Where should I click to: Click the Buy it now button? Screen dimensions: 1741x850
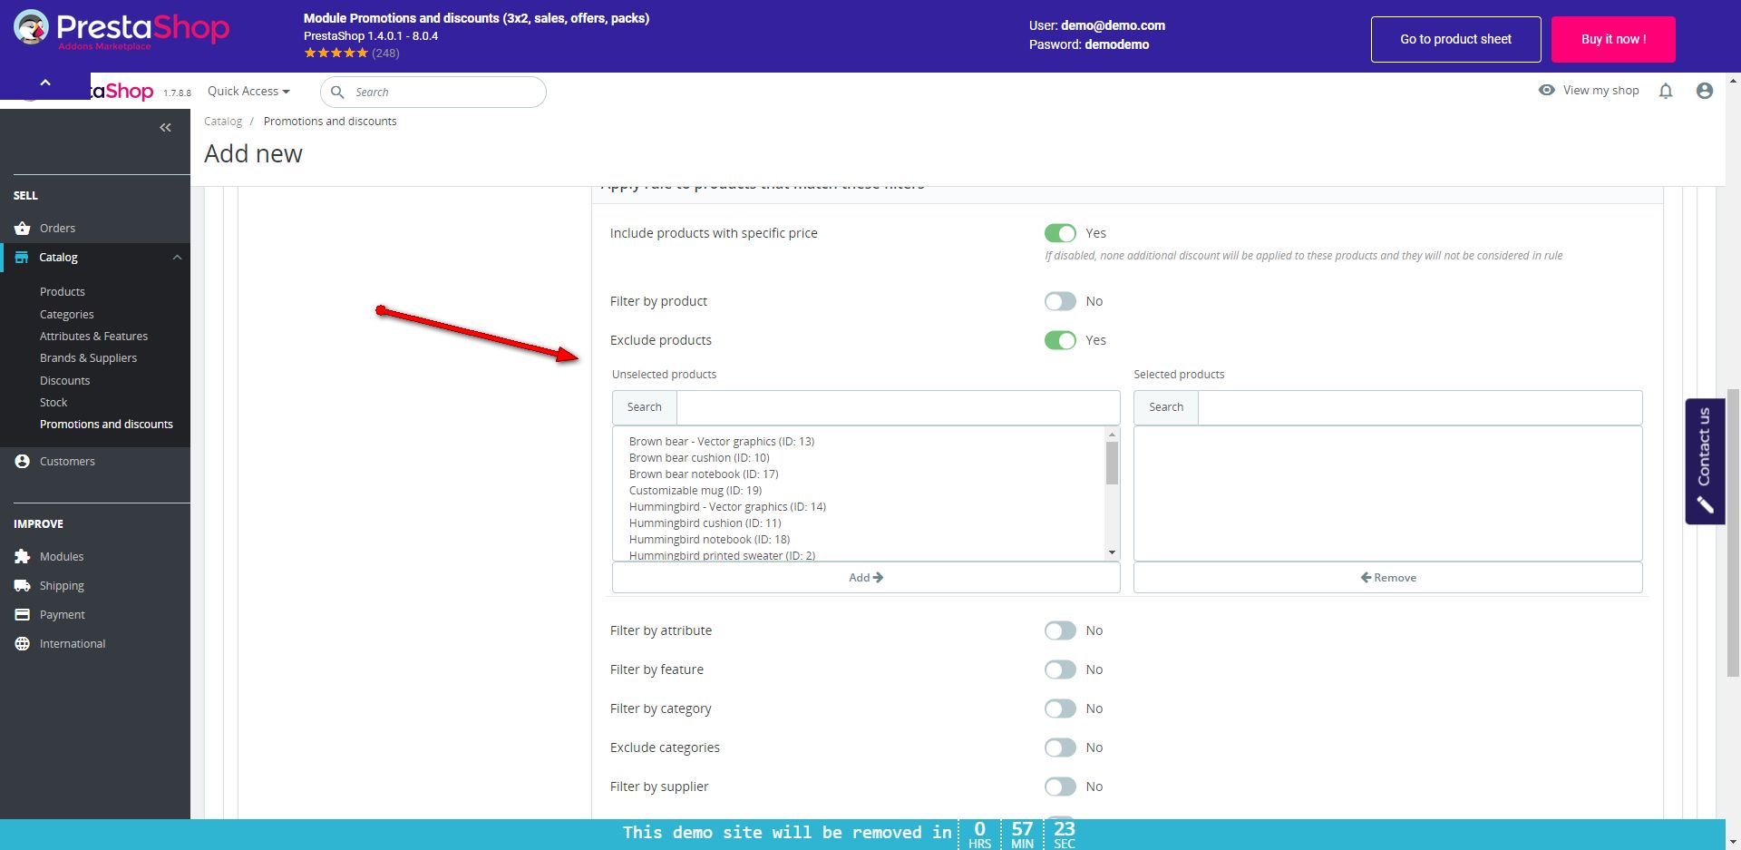point(1612,39)
